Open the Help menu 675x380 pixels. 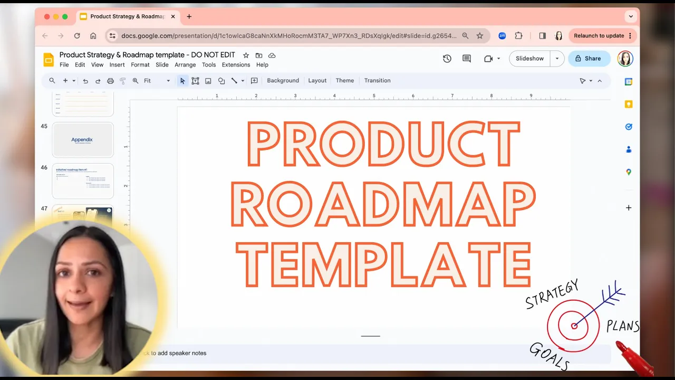coord(262,65)
